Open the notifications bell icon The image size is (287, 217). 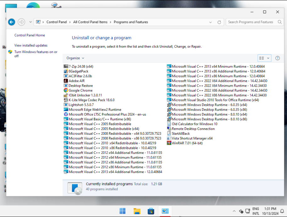pyautogui.click(x=282, y=211)
